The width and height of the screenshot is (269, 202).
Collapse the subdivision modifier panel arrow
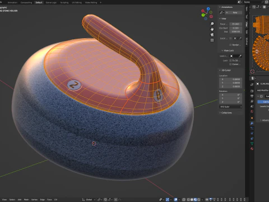(258, 97)
